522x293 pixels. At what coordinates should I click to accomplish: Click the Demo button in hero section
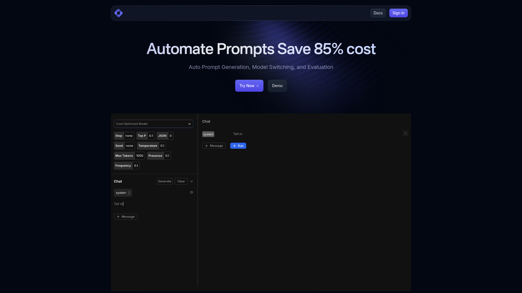[278, 86]
